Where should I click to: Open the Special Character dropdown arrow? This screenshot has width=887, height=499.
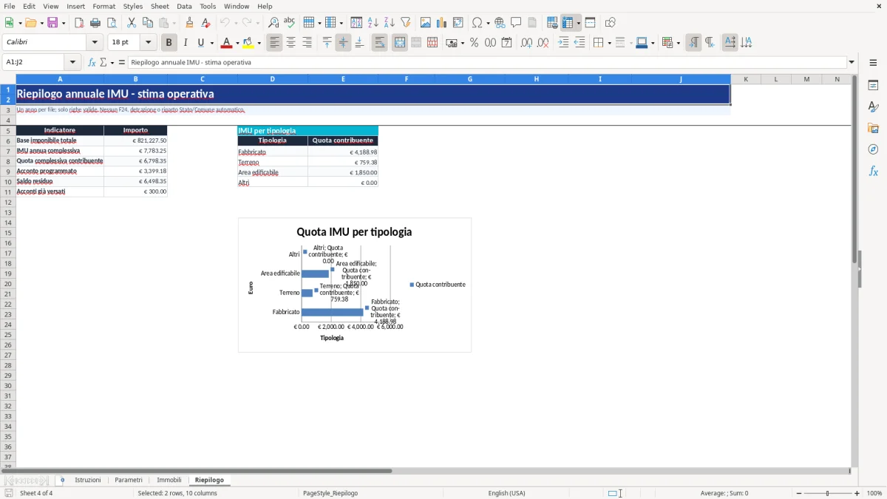pos(488,23)
